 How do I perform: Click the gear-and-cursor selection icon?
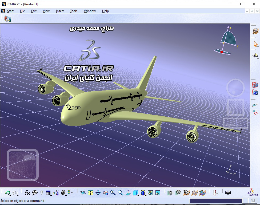(255, 55)
